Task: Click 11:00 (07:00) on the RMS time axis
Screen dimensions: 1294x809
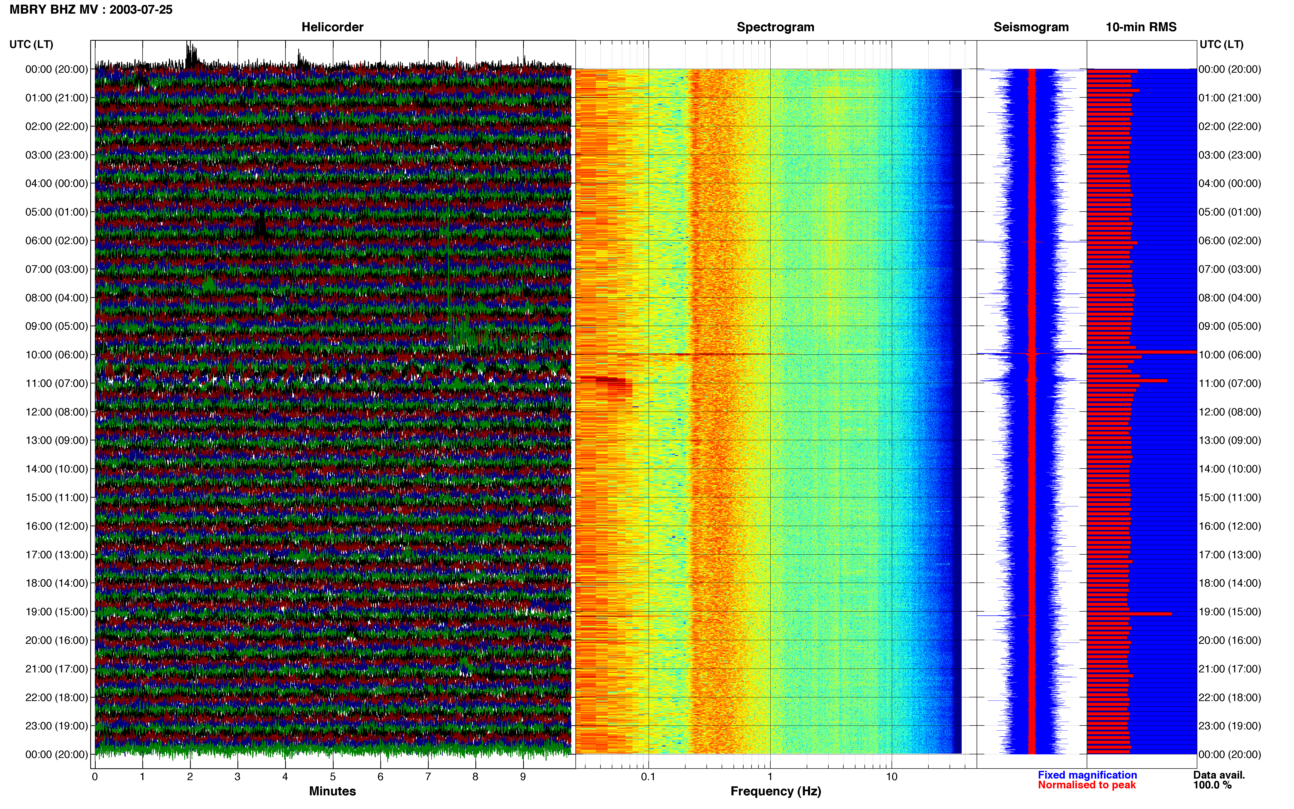Action: pos(1230,384)
